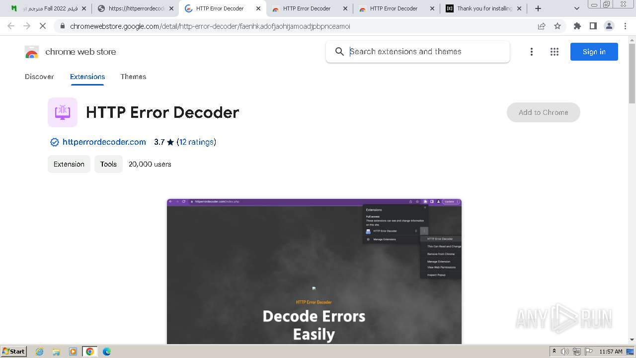Image resolution: width=636 pixels, height=358 pixels.
Task: Click the Chrome taskbar icon
Action: pyautogui.click(x=90, y=352)
